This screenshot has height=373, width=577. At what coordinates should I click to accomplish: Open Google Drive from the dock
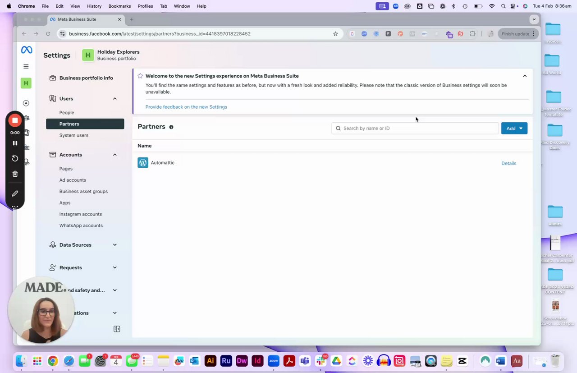point(336,360)
